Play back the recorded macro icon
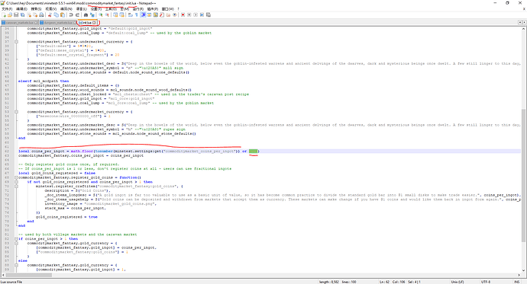Viewport: 527px width, 284px height. coord(196,15)
